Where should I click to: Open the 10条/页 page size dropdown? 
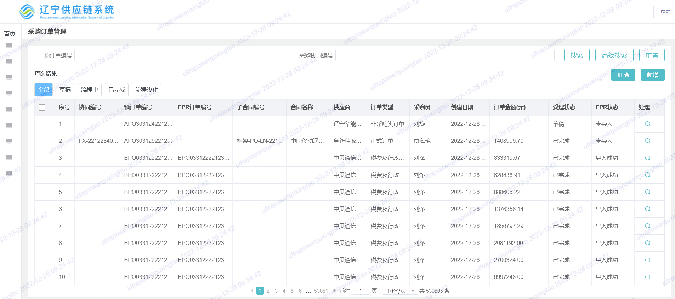pos(400,291)
